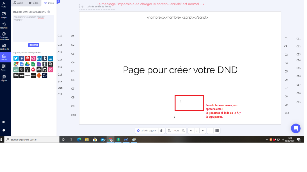The image size is (307, 172).
Task: Open the Fondo background panel
Action: 4,67
